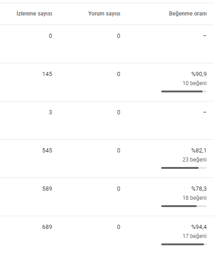
Task: Select the %82,1 like ratio value
Action: [199, 151]
